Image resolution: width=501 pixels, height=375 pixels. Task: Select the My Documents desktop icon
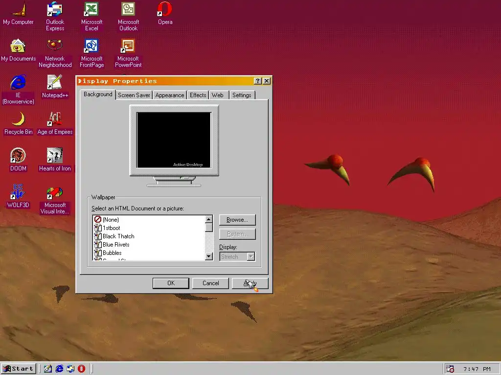pyautogui.click(x=18, y=50)
